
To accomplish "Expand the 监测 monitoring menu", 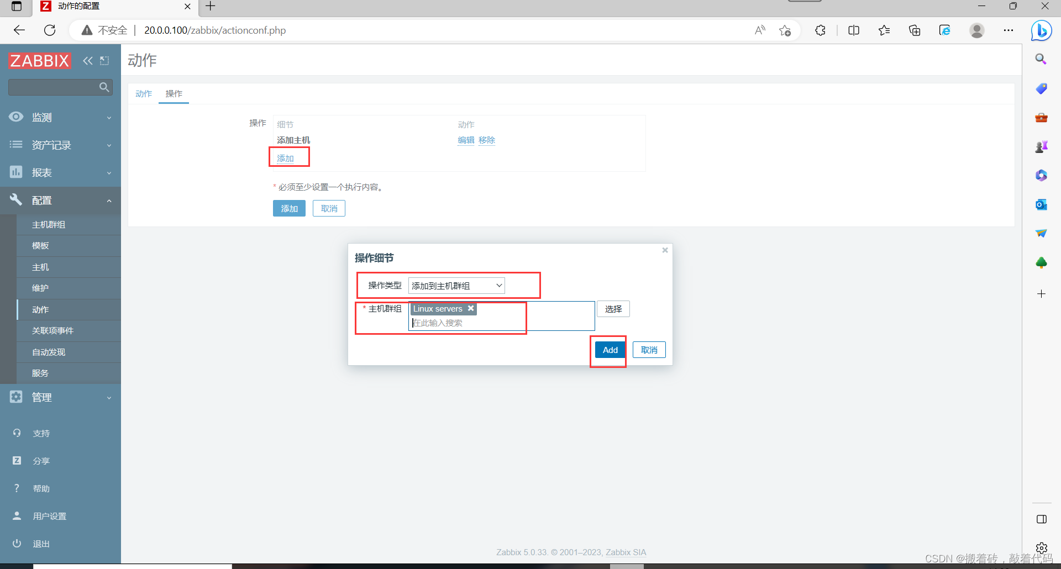I will coord(60,117).
